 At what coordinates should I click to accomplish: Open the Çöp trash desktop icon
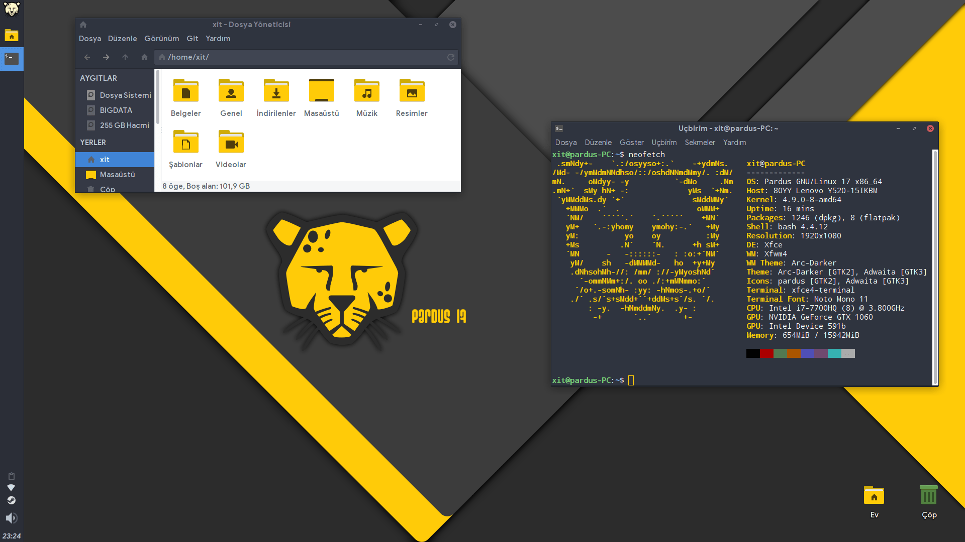(929, 501)
